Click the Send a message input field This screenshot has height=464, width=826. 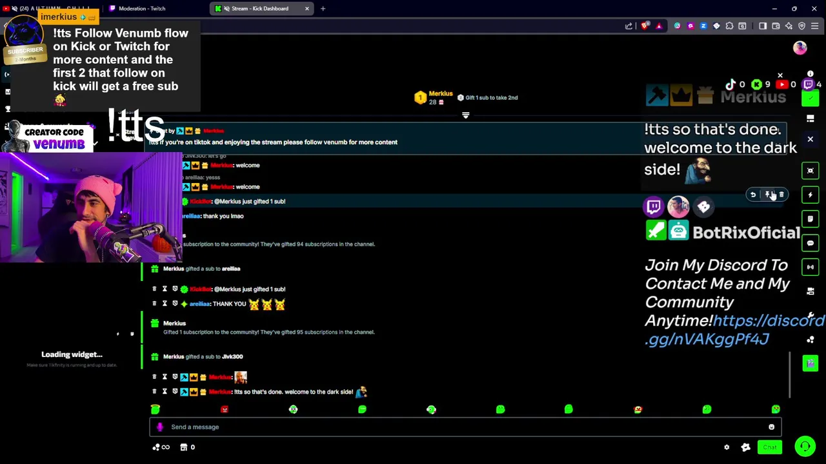[465, 427]
